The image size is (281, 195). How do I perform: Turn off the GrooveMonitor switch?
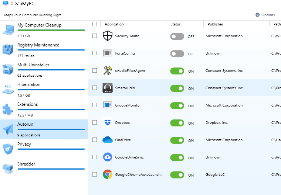tap(177, 106)
